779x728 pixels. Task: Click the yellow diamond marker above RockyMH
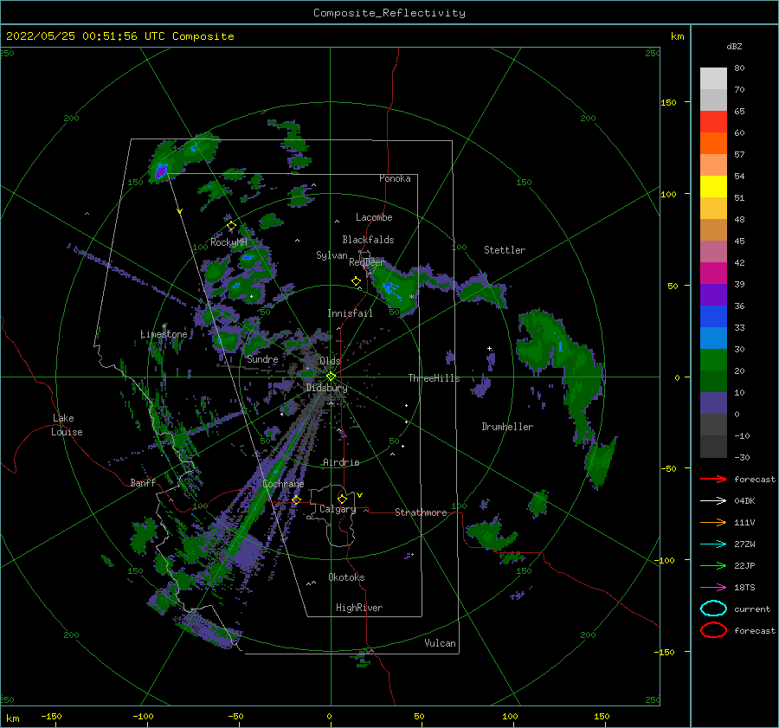coord(231,226)
